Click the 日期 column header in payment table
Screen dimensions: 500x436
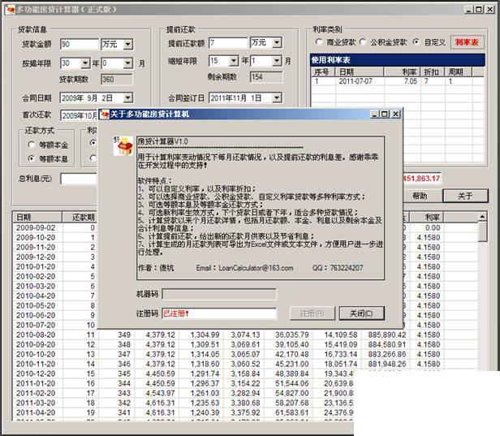(37, 218)
